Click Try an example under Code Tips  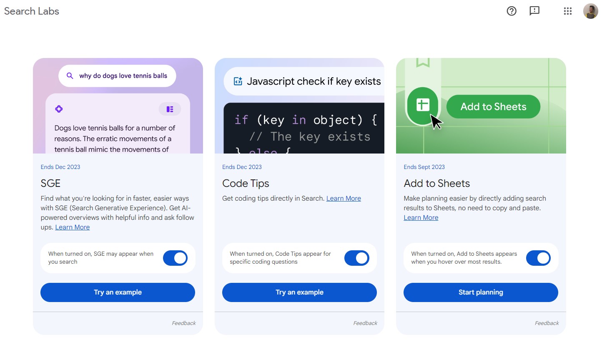tap(299, 292)
